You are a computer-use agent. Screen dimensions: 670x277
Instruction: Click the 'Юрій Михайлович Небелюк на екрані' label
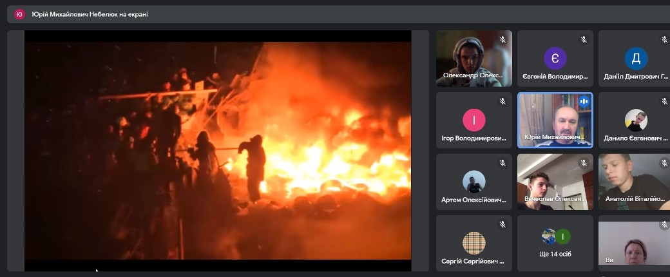[90, 14]
